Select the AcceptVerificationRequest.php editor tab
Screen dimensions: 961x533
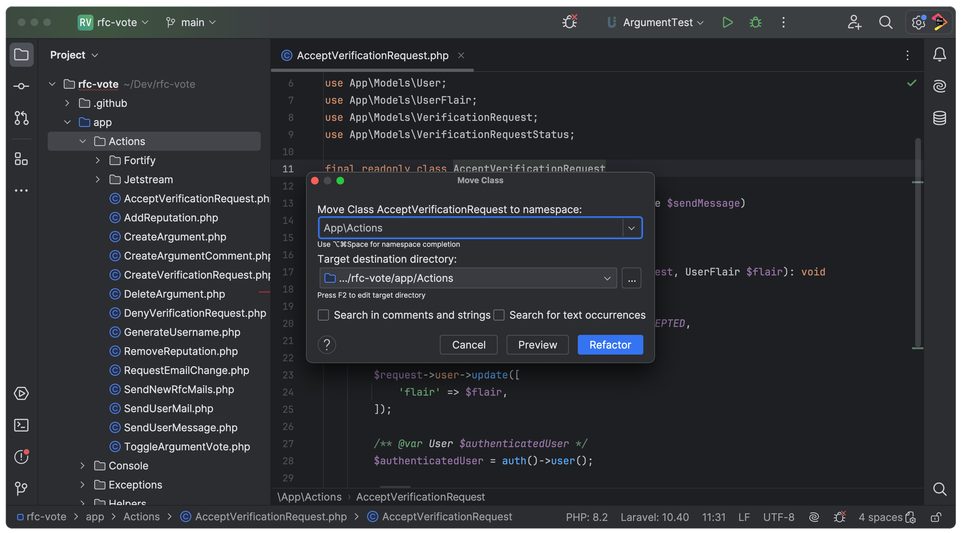tap(372, 56)
